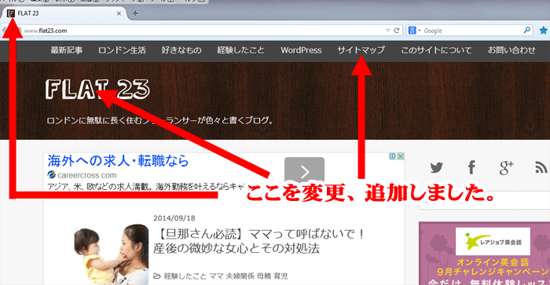Expand the address bar history dropdown
This screenshot has width=550, height=285.
click(388, 31)
